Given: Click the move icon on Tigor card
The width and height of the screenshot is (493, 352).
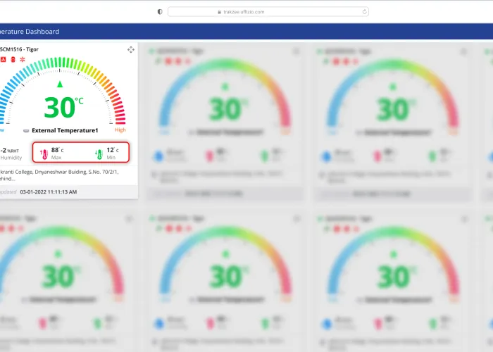Looking at the screenshot, I should [x=130, y=49].
